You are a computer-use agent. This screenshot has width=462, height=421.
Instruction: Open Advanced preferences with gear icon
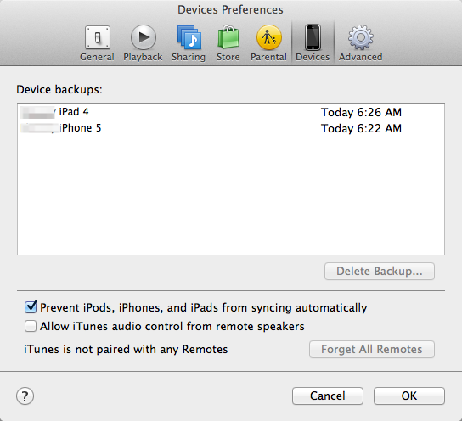point(361,43)
